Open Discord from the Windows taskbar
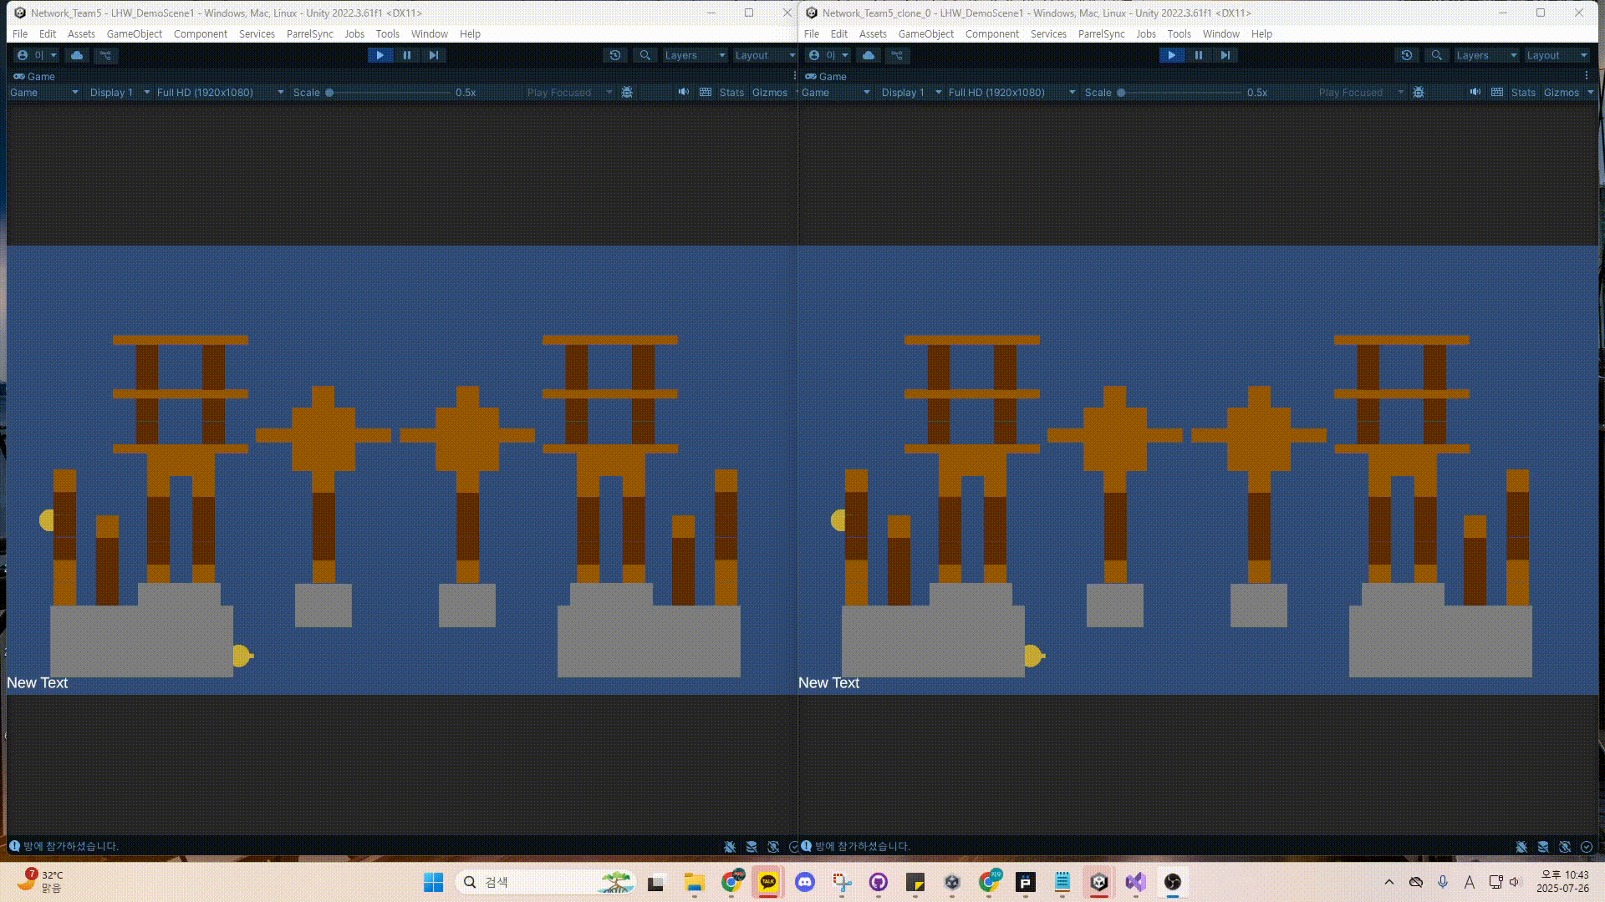 coord(805,882)
